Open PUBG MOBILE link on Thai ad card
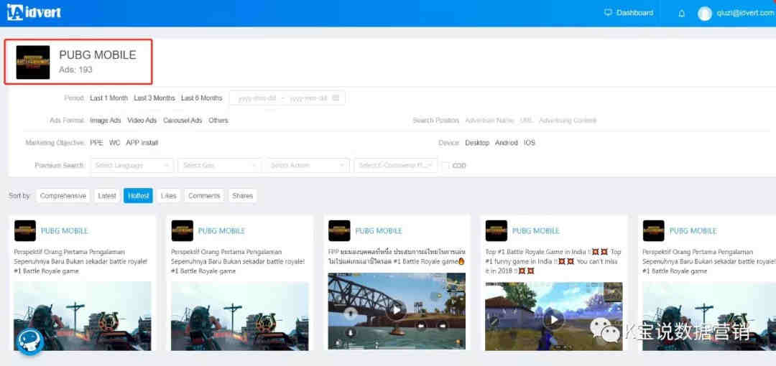Screen dimensions: 776x366 click(x=379, y=231)
